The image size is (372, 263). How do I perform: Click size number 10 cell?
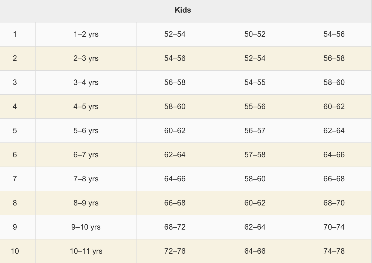[18, 251]
